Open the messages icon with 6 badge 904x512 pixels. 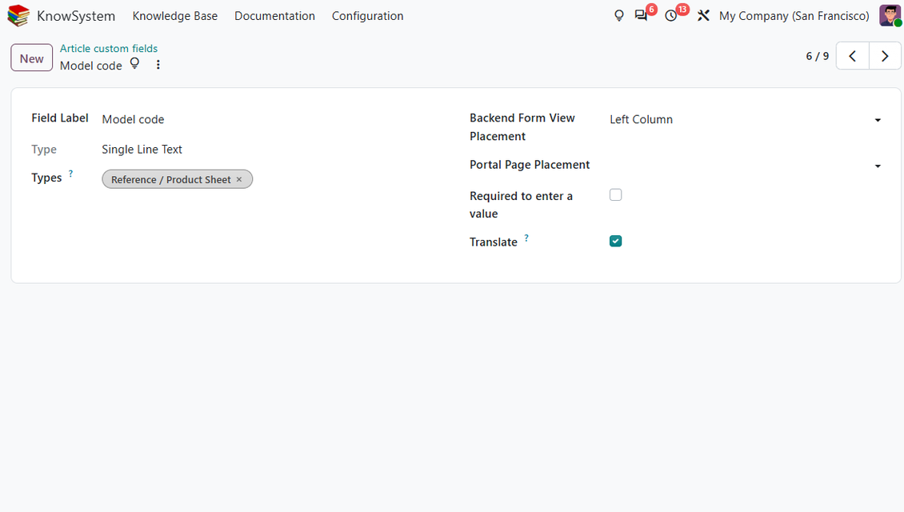(641, 15)
